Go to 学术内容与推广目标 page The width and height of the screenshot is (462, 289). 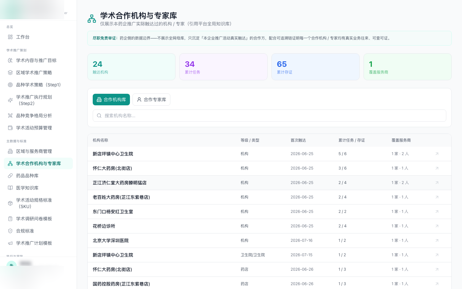pos(38,60)
